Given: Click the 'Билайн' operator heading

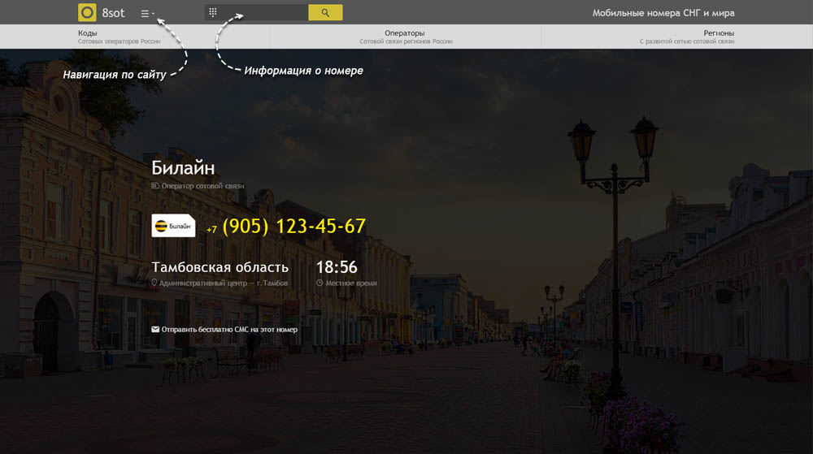Looking at the screenshot, I should click(183, 168).
